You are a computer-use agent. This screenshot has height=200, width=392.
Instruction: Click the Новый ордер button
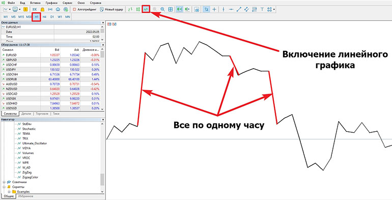click(111, 9)
